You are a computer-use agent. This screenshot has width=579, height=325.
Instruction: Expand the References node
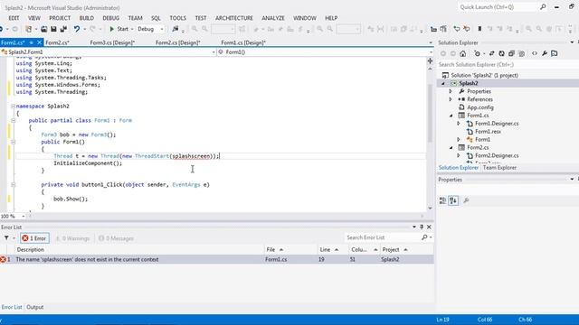pyautogui.click(x=451, y=99)
